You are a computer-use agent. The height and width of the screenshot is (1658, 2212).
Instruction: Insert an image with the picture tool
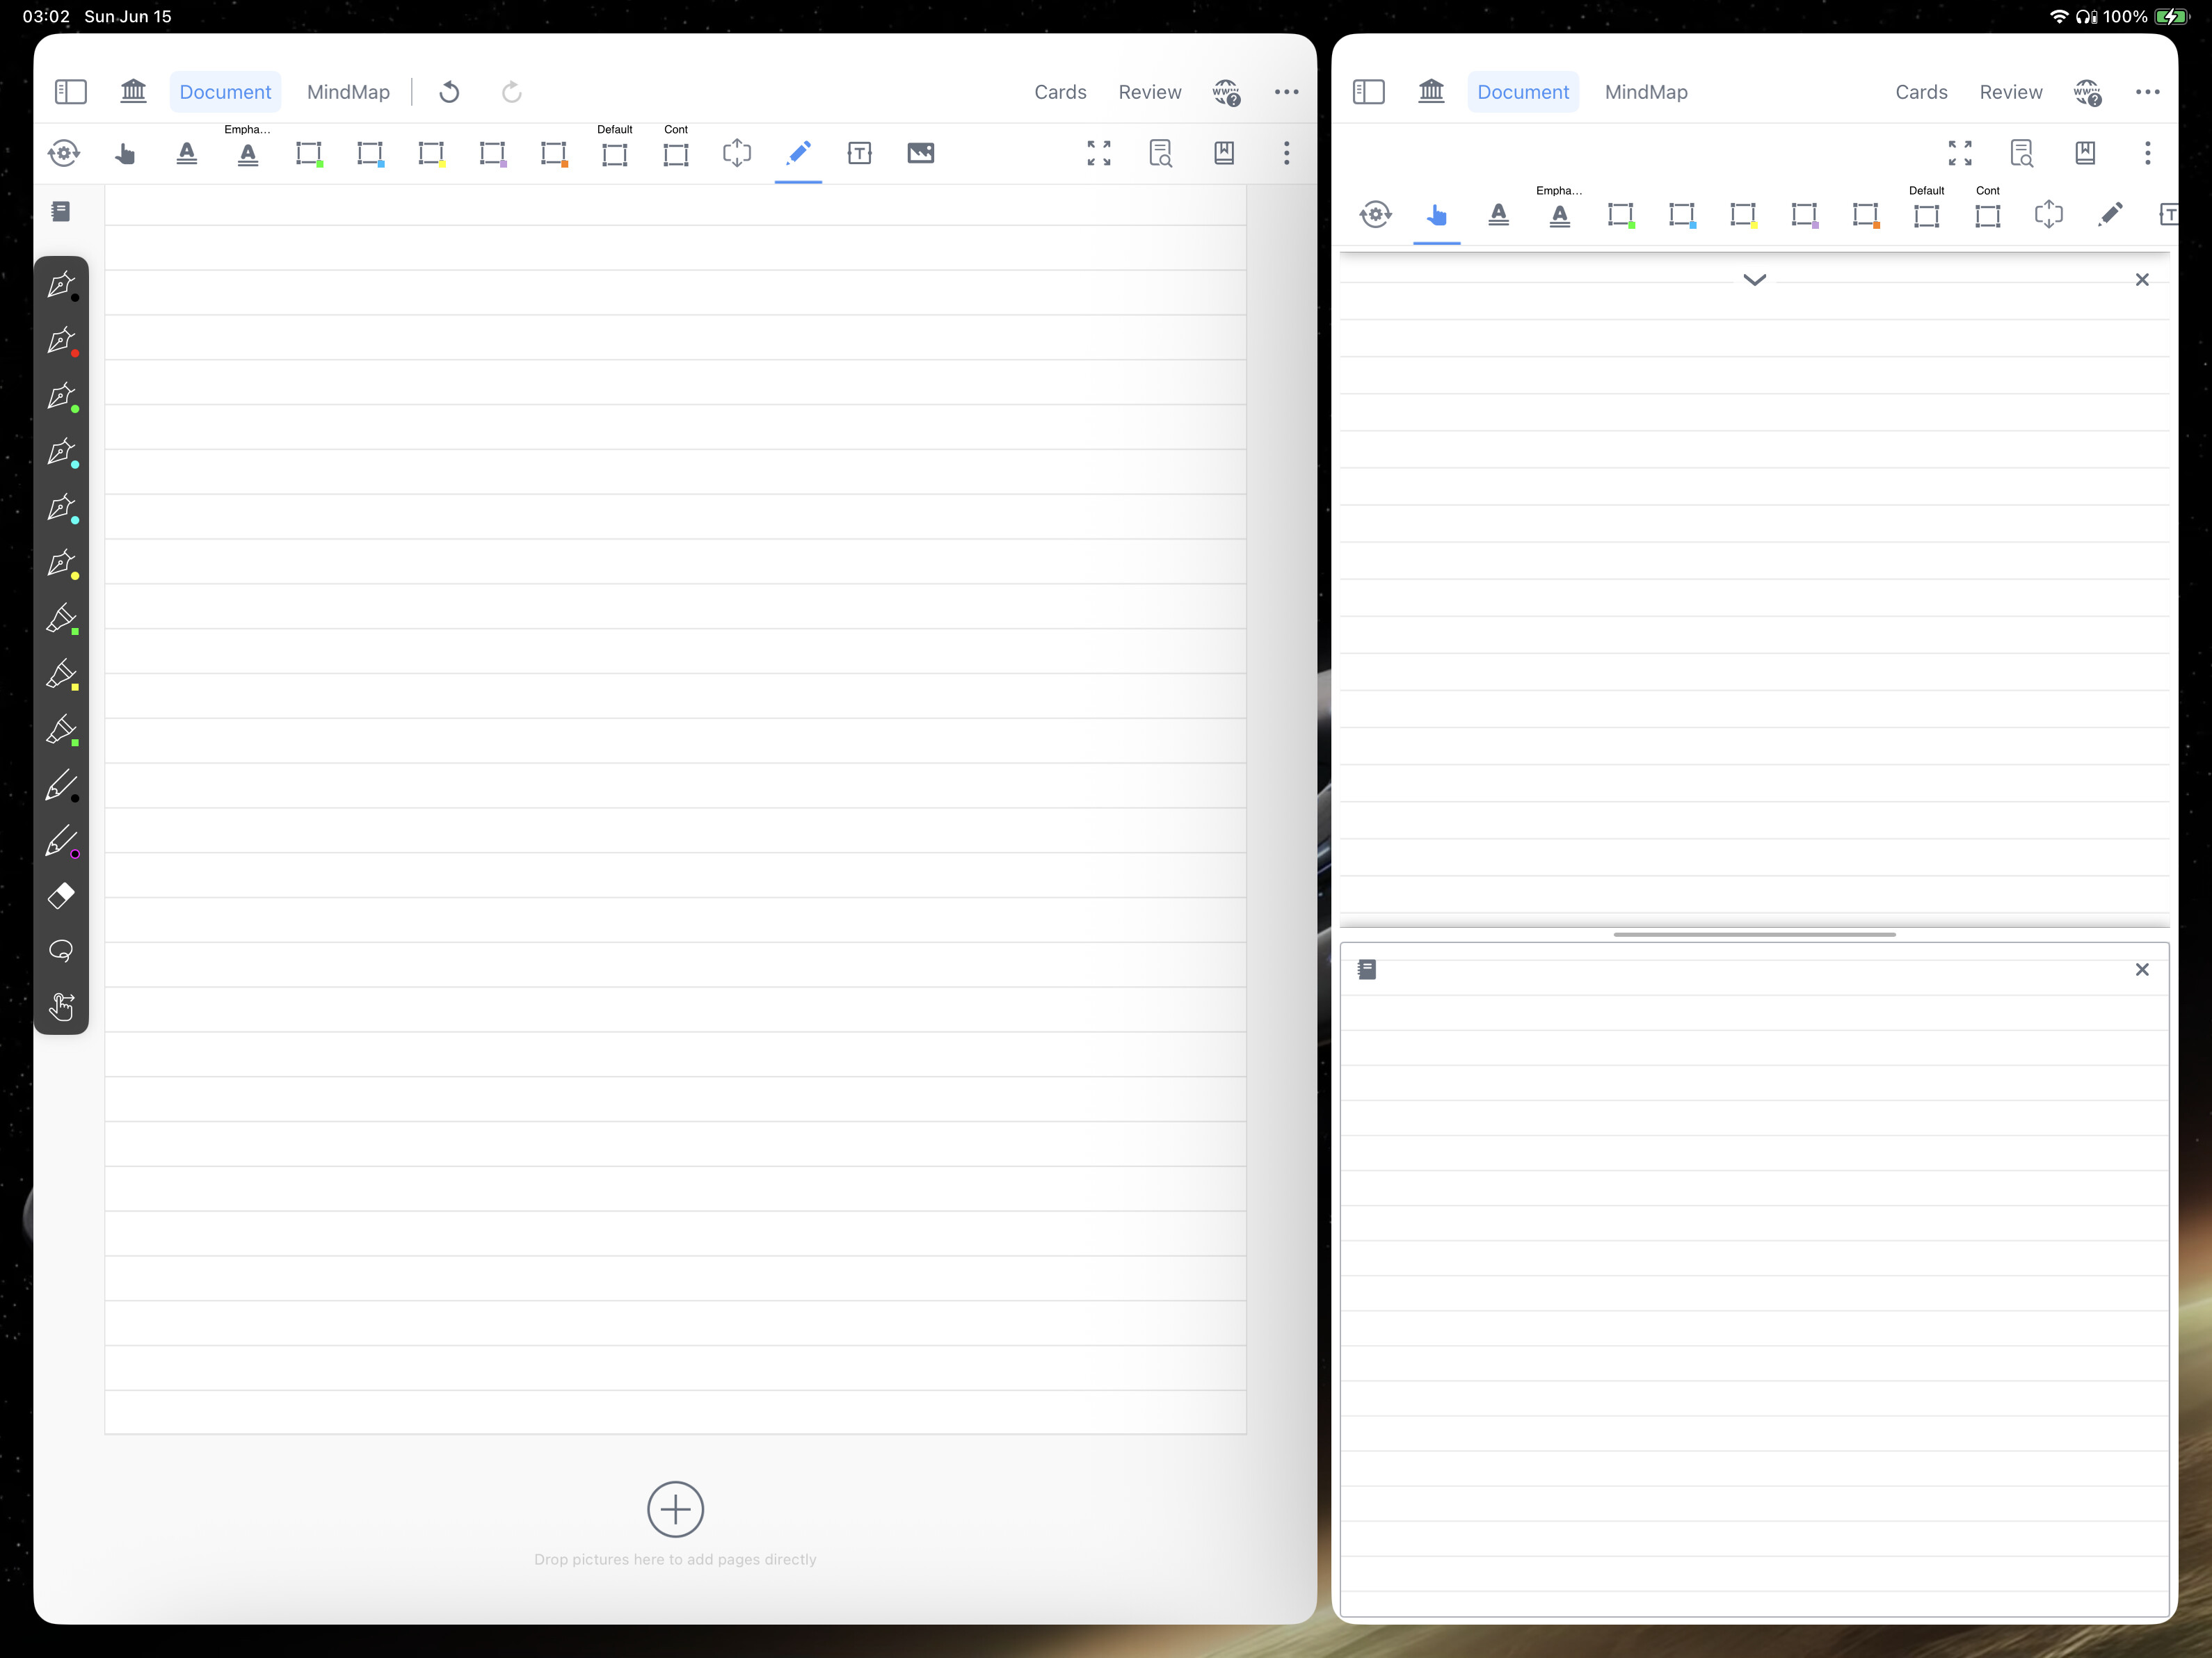click(920, 153)
